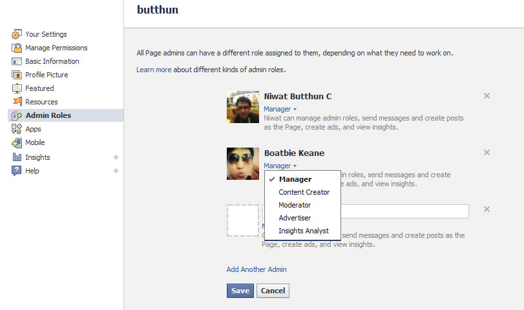
Task: Pick Insights Analyst from role menu
Action: pos(303,231)
